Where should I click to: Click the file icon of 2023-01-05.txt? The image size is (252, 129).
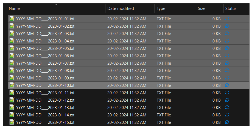(x=12, y=48)
